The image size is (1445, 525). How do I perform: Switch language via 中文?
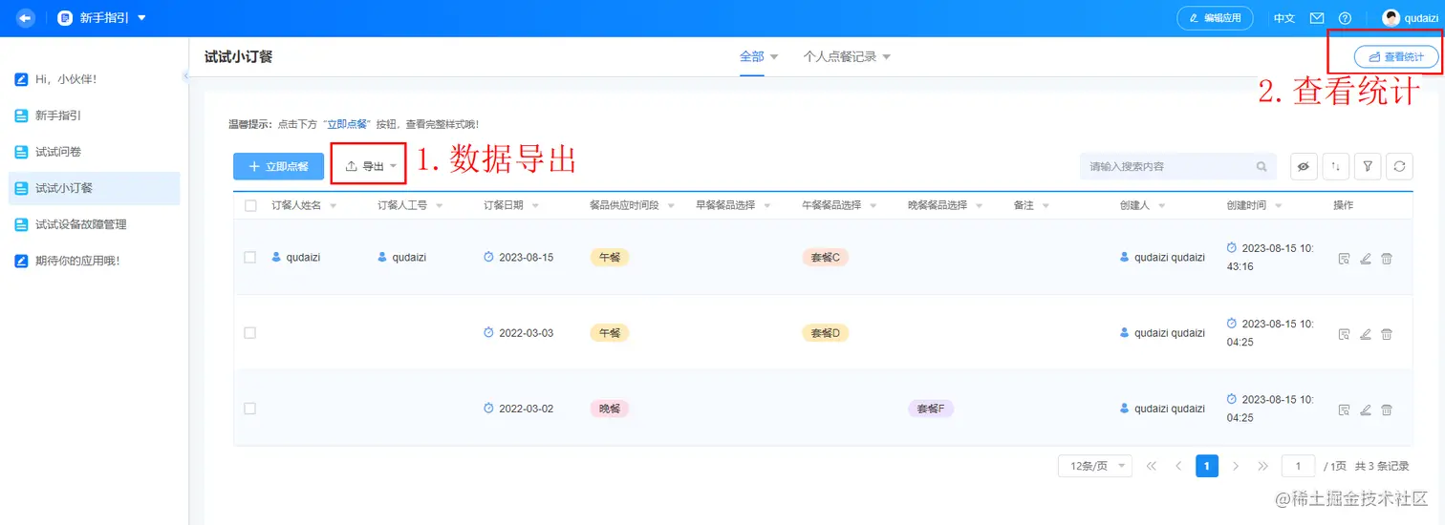(1283, 18)
